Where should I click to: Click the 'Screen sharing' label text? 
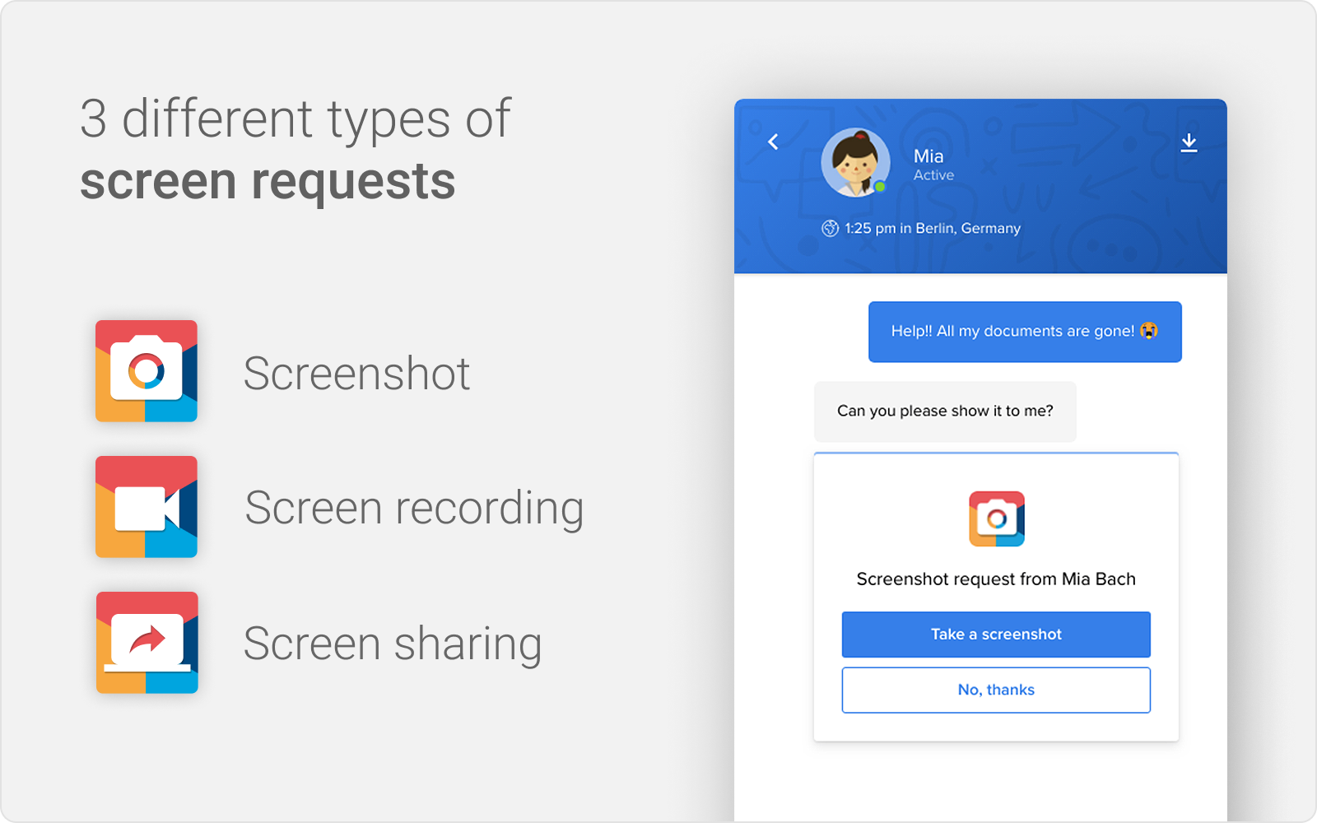click(393, 643)
